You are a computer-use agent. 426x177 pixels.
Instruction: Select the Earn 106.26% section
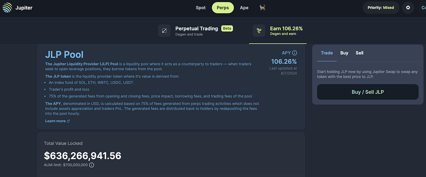tap(286, 29)
